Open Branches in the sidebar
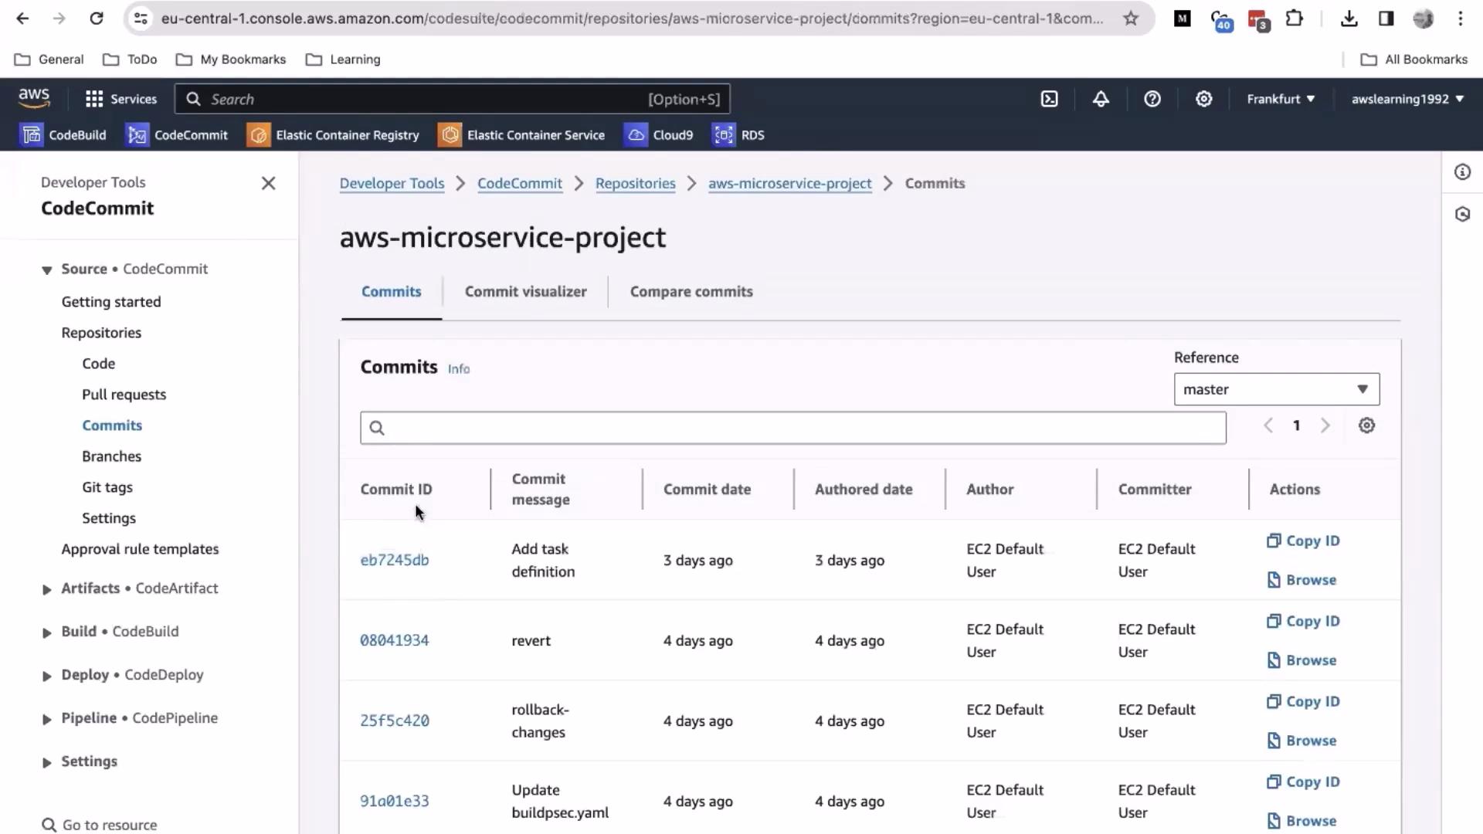The height and width of the screenshot is (834, 1483). click(x=111, y=456)
